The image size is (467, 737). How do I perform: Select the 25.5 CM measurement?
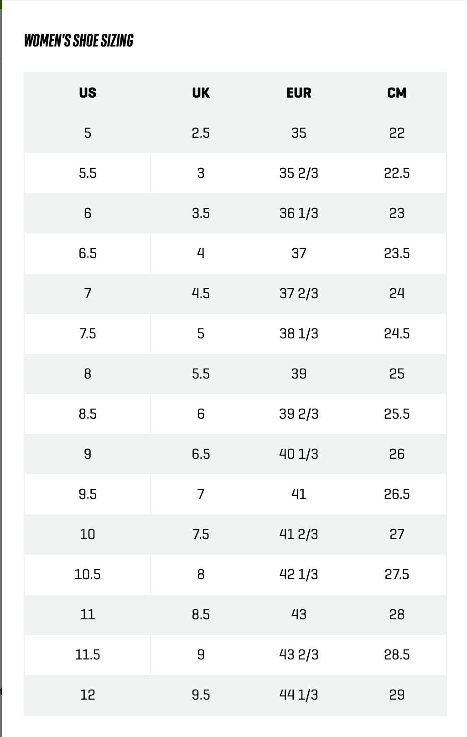tap(397, 414)
